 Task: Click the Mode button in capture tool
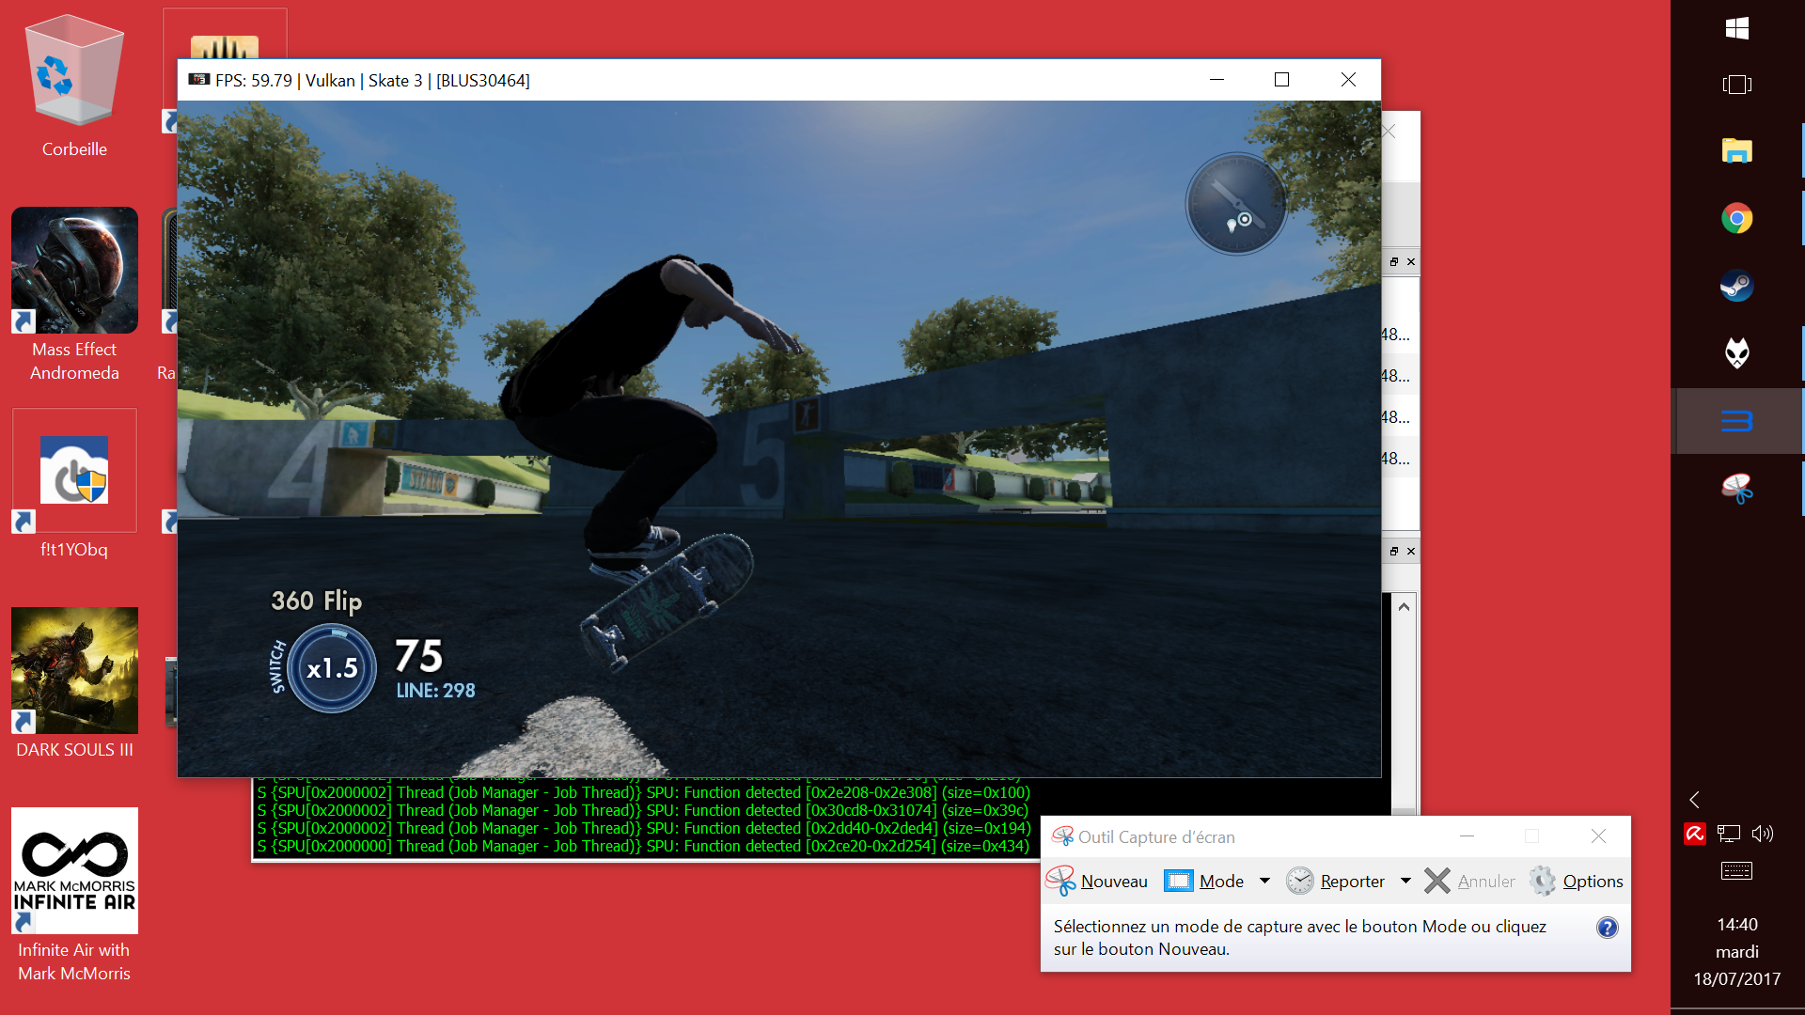1205,881
